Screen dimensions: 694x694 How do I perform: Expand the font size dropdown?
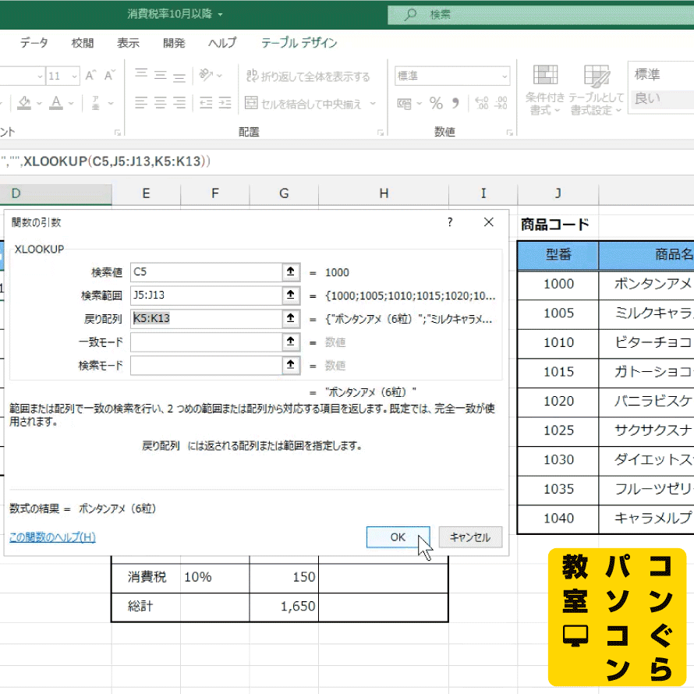pos(74,76)
